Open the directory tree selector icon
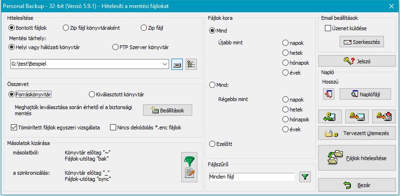Viewport: 400px width, 196px height. click(191, 65)
